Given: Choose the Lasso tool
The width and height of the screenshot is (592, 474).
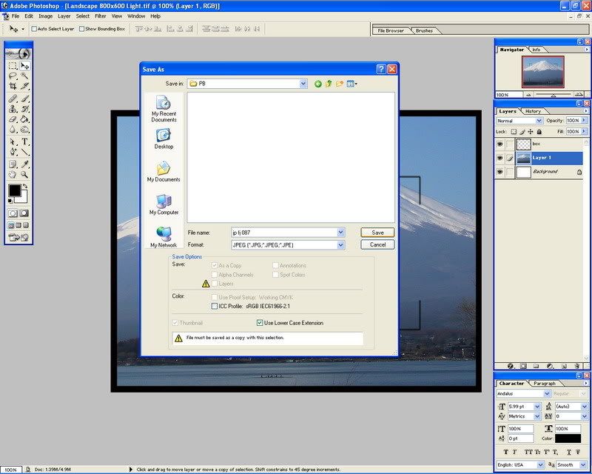Looking at the screenshot, I should [x=13, y=76].
